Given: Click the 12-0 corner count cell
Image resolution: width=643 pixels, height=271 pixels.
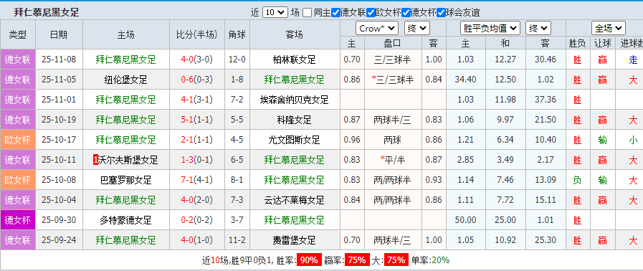Looking at the screenshot, I should [237, 60].
